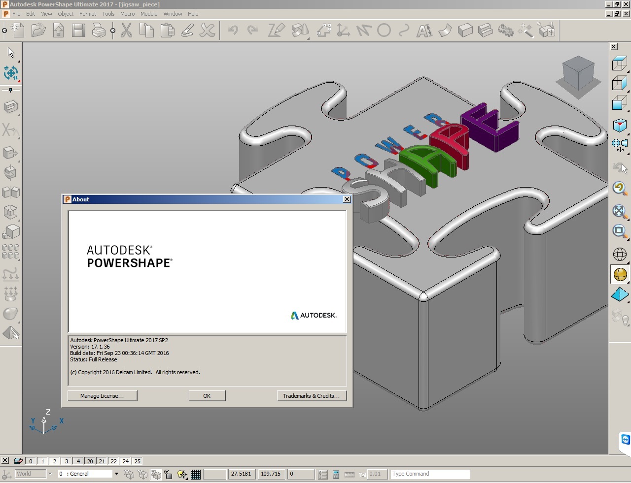Toggle wireframe globe shading mode
The width and height of the screenshot is (631, 483).
[620, 254]
